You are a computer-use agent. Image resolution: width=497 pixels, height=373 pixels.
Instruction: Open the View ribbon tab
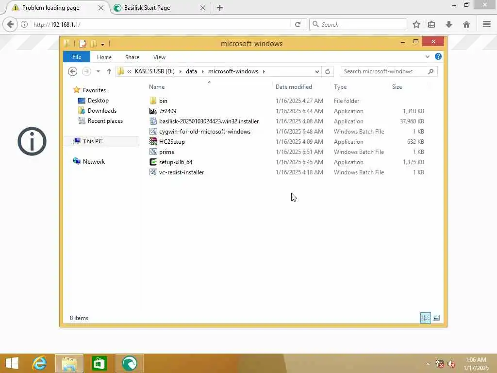coord(159,57)
